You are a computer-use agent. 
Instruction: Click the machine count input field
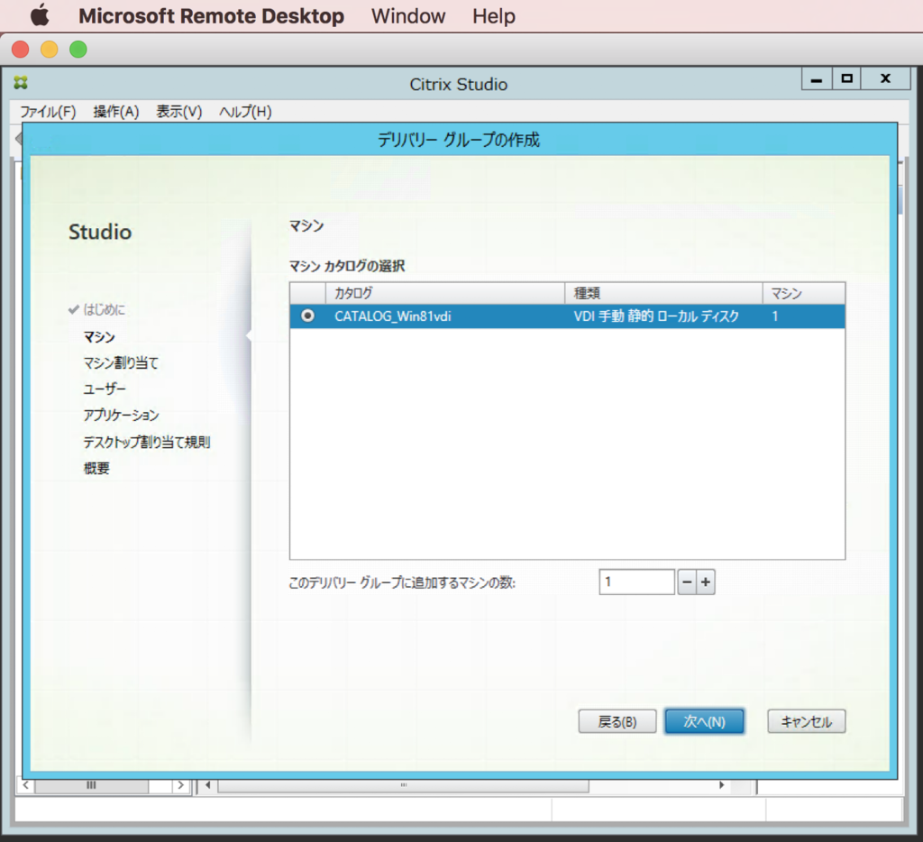coord(636,581)
